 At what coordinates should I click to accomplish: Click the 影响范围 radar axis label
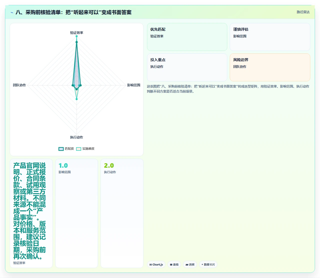click(134, 85)
